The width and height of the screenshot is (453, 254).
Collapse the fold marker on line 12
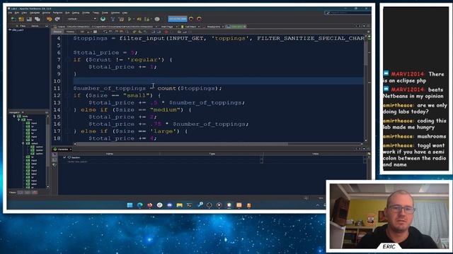[x=69, y=95]
